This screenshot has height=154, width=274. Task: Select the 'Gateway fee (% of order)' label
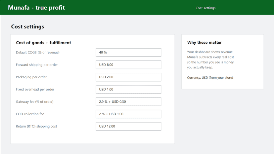pyautogui.click(x=35, y=101)
